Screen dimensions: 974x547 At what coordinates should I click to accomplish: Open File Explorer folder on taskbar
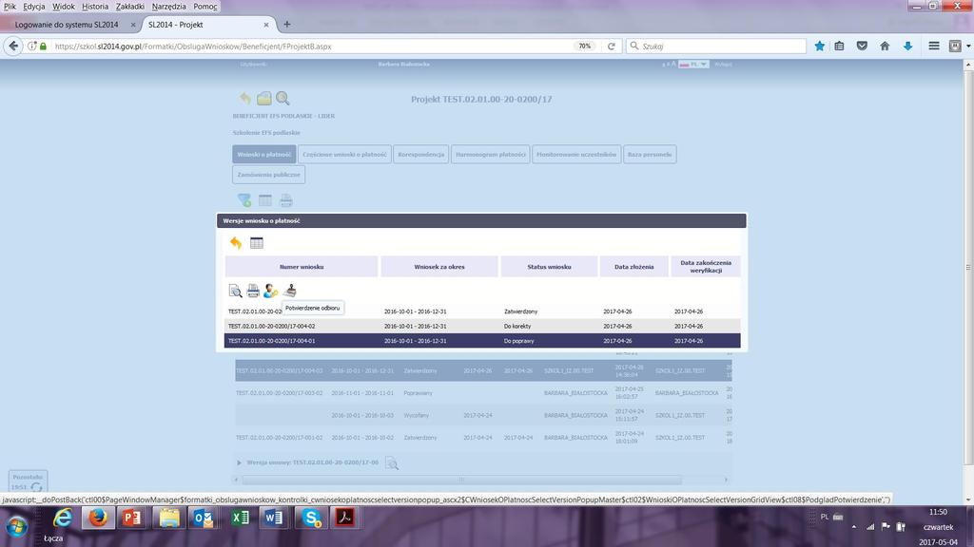[169, 518]
